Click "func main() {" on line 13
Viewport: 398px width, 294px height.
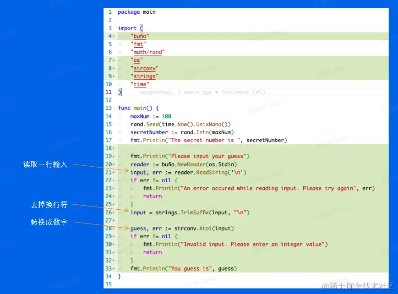(139, 108)
